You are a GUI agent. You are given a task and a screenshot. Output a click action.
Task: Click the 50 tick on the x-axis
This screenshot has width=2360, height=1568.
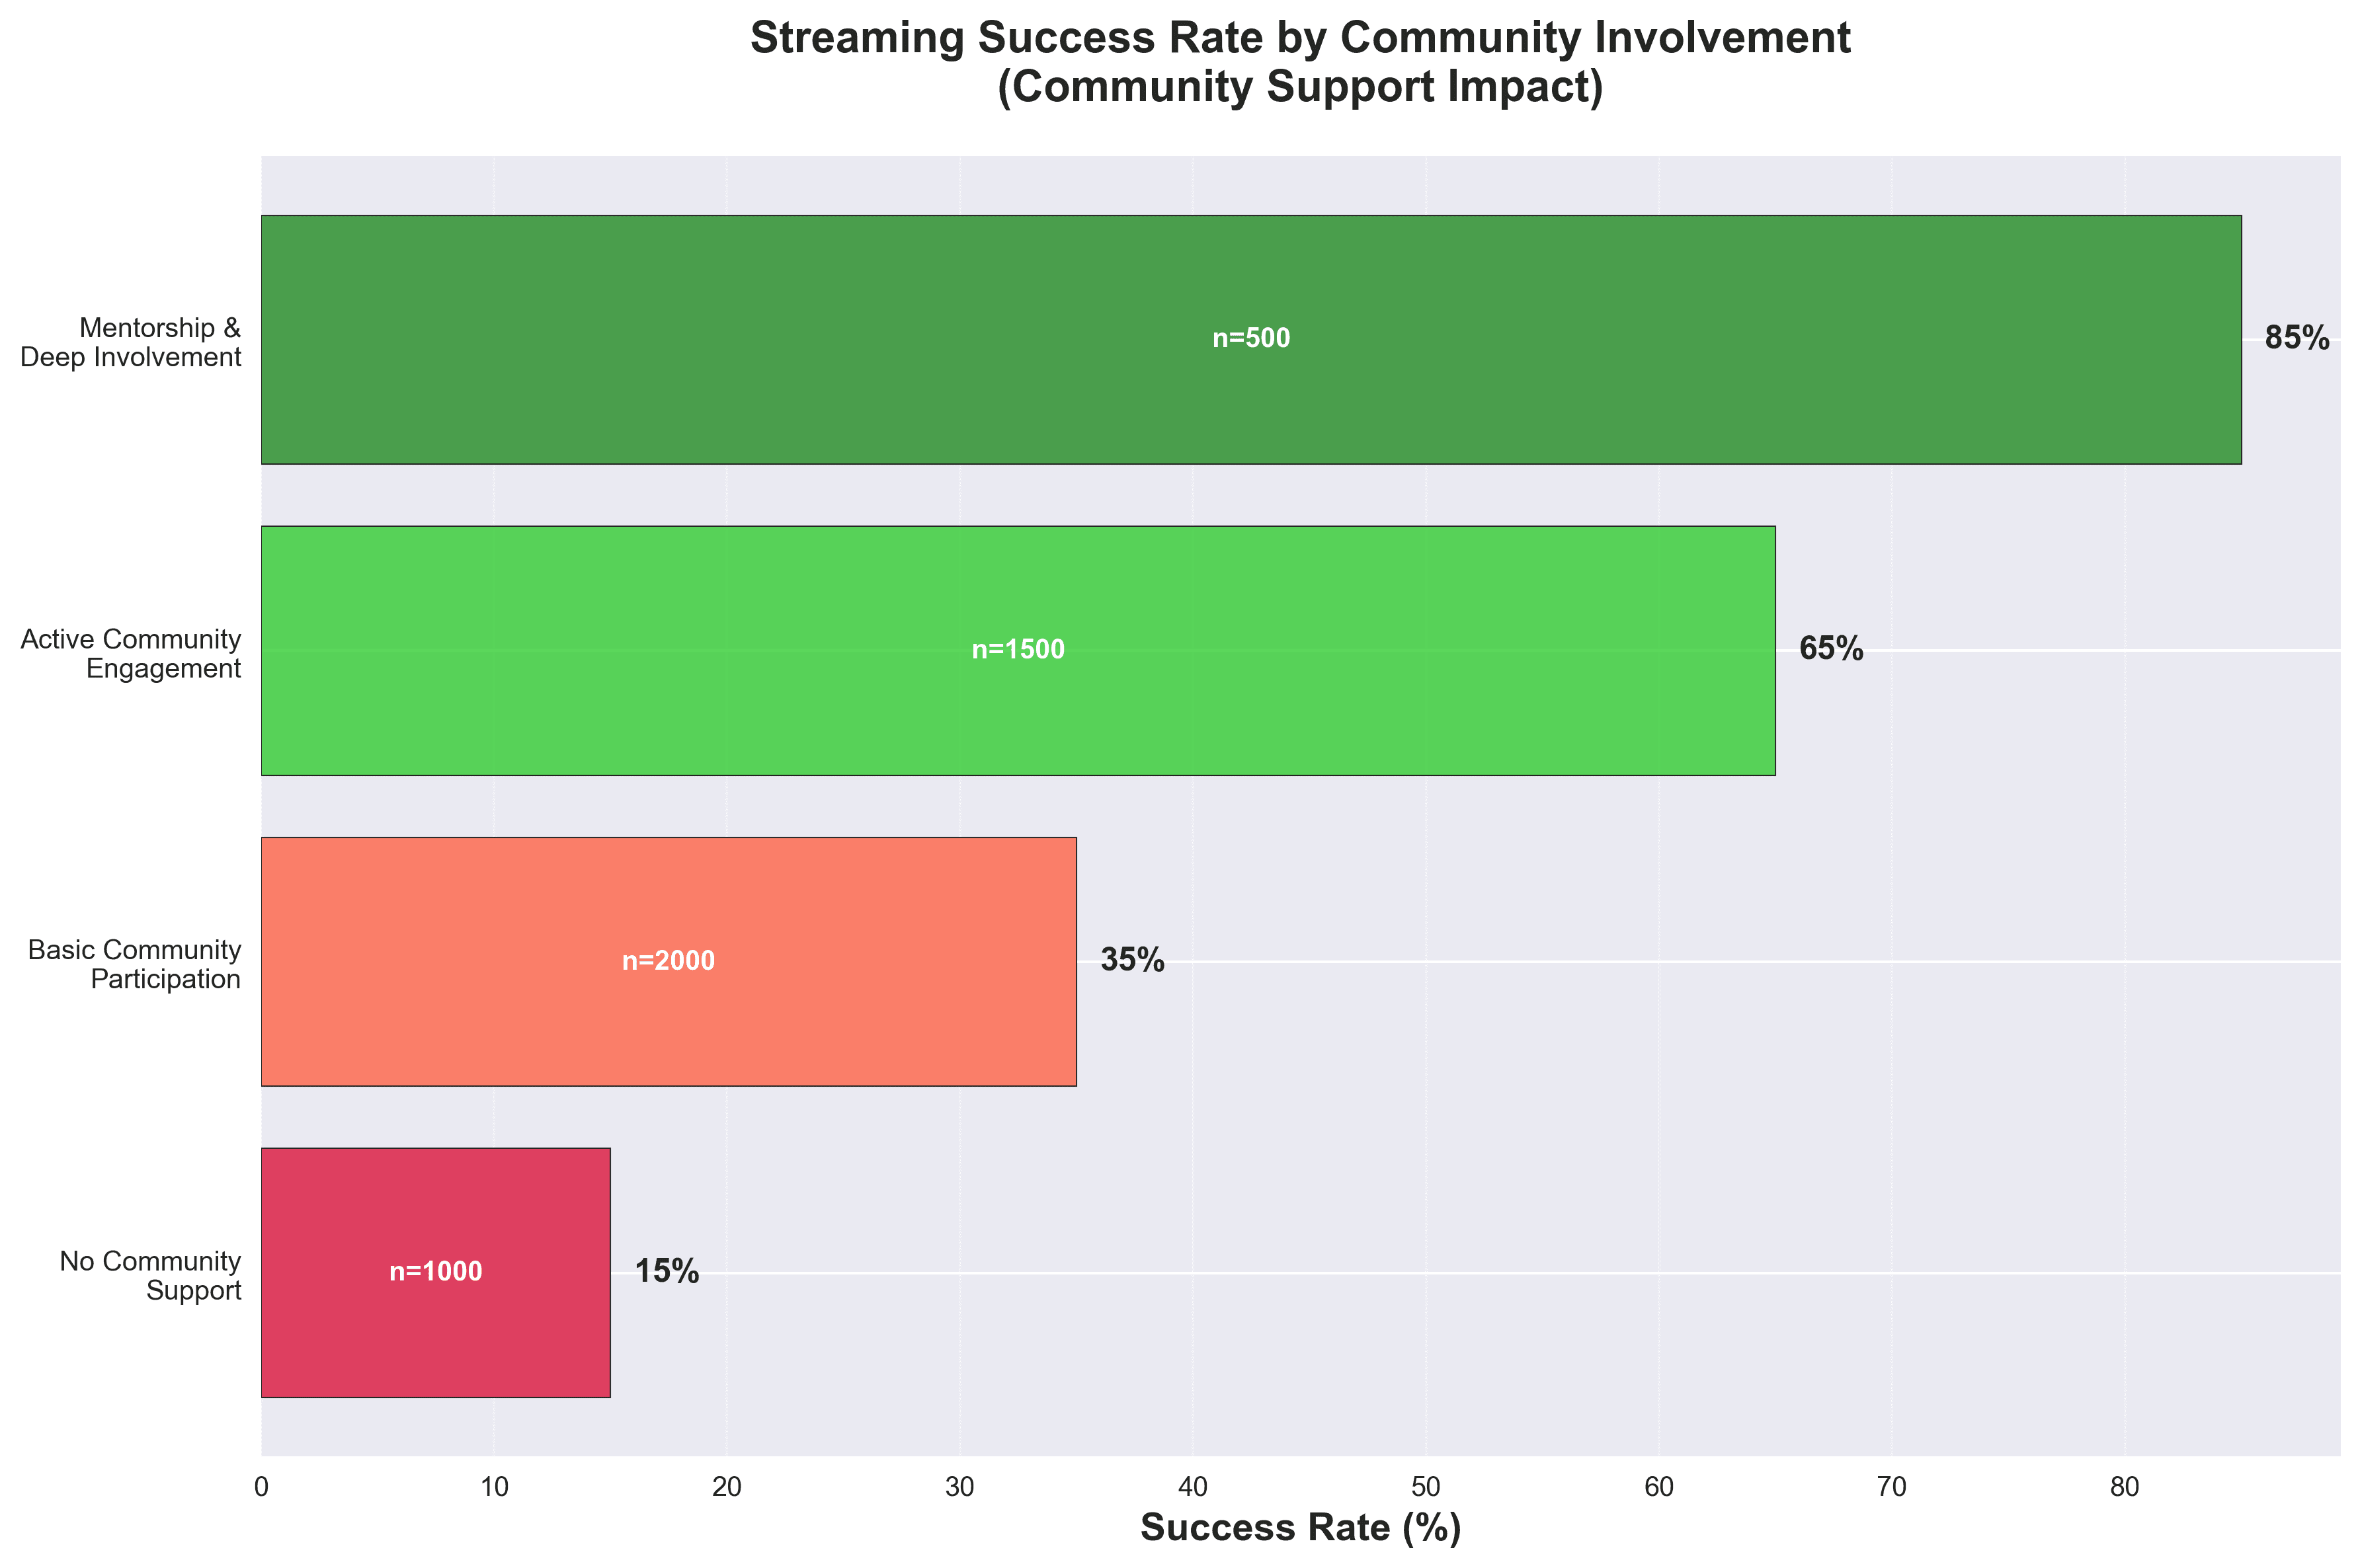coord(1426,1488)
